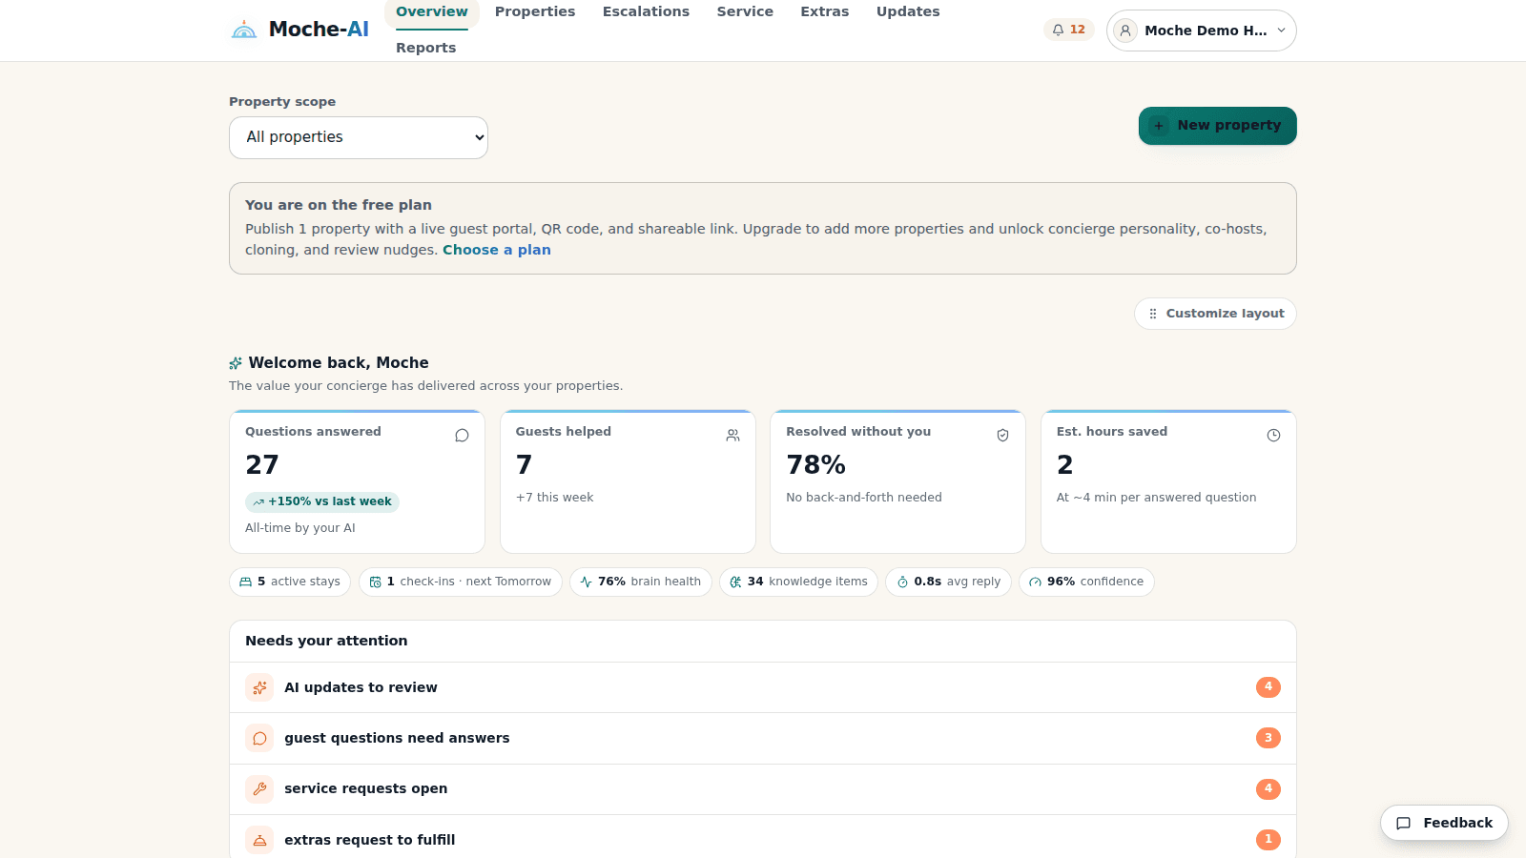Image resolution: width=1526 pixels, height=858 pixels.
Task: Open the Service tab
Action: click(745, 11)
